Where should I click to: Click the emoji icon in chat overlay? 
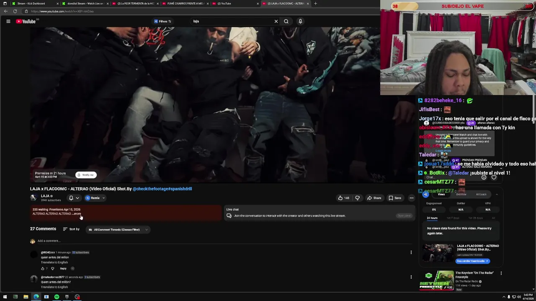pos(484,177)
